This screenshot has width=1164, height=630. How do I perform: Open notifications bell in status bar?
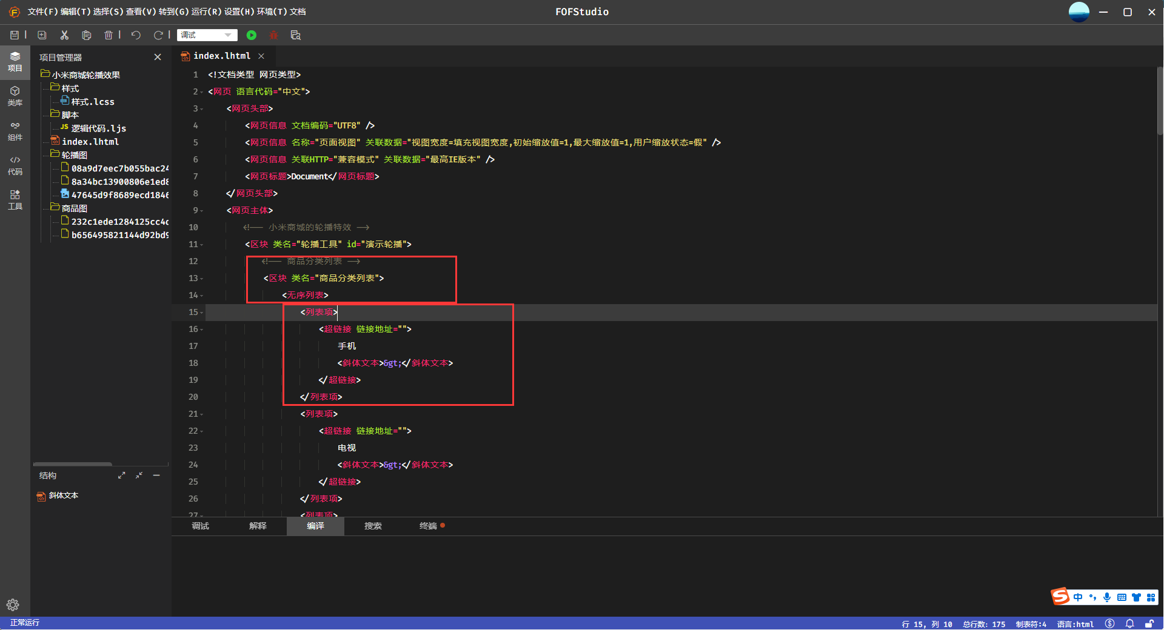click(1129, 623)
